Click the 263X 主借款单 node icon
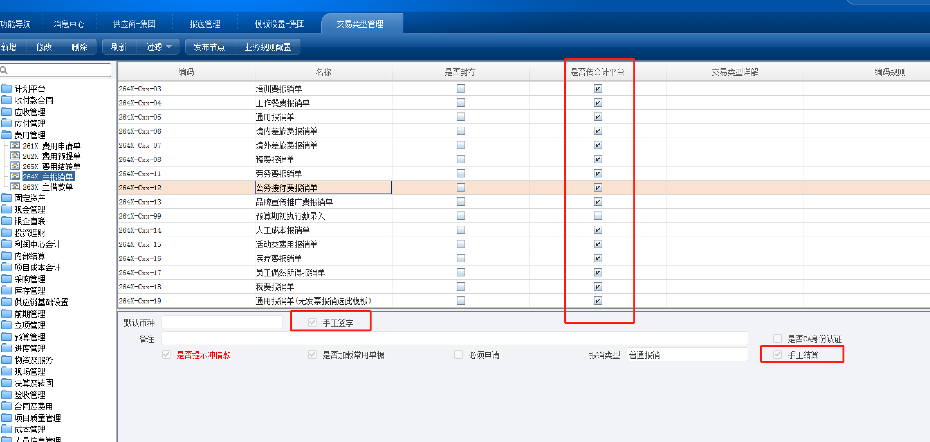The width and height of the screenshot is (930, 442). 15,186
